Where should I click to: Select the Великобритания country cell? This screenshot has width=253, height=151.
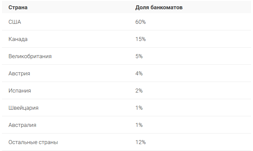point(30,56)
